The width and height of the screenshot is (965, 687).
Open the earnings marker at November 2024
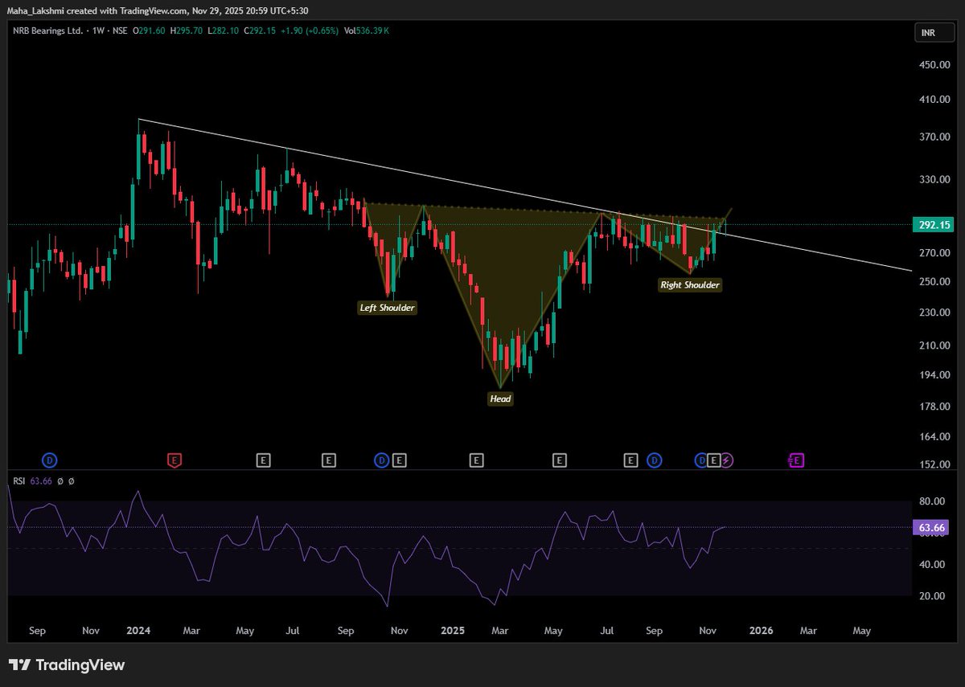pyautogui.click(x=400, y=460)
